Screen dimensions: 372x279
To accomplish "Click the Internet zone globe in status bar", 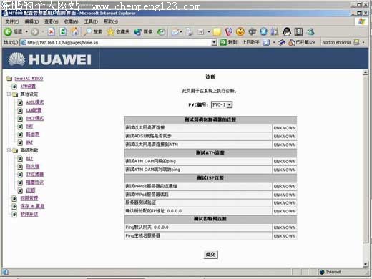I will (322, 272).
